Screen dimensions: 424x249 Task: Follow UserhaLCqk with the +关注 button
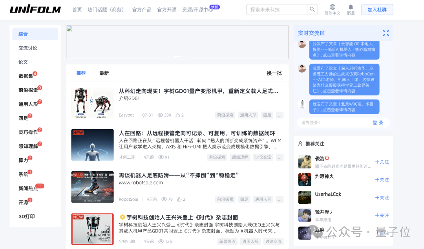(x=382, y=198)
